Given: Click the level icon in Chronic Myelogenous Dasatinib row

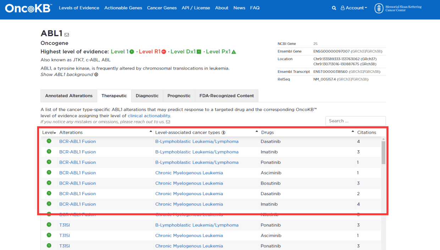Looking at the screenshot, I should (x=49, y=193).
